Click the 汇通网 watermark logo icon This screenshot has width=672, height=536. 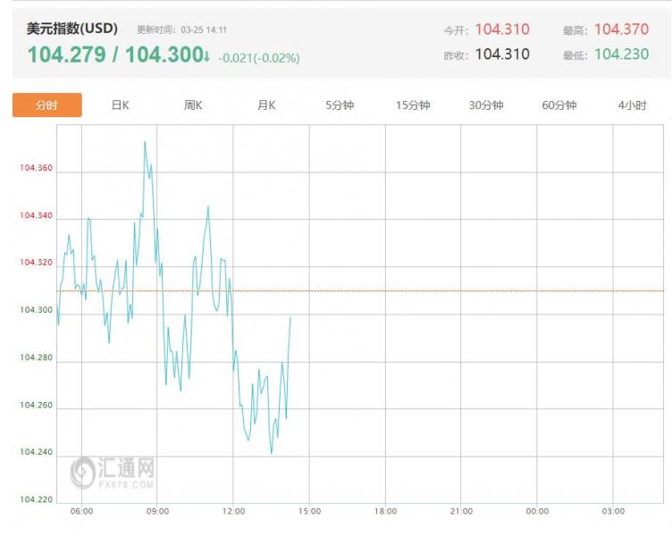click(x=83, y=472)
